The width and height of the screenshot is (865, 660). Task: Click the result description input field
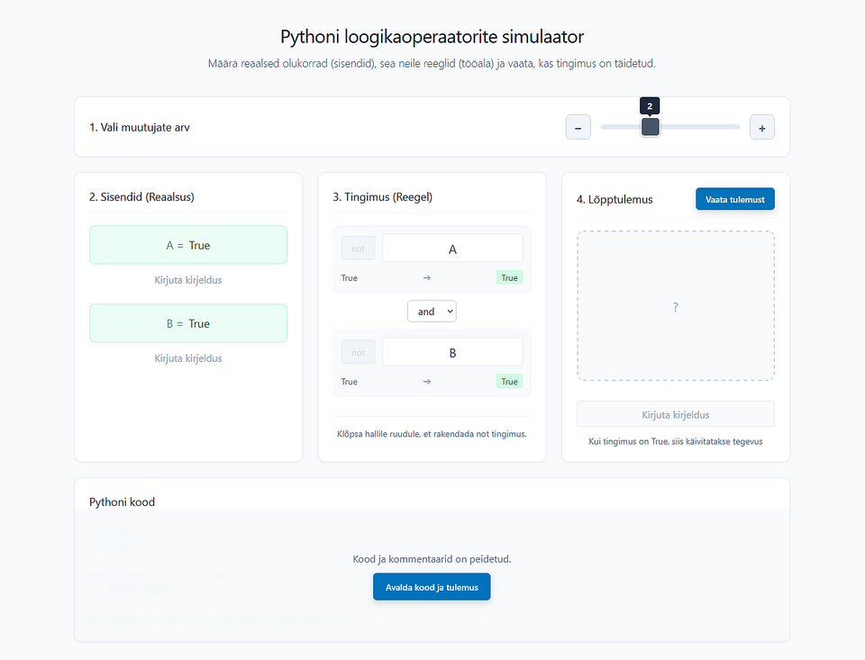(x=676, y=414)
